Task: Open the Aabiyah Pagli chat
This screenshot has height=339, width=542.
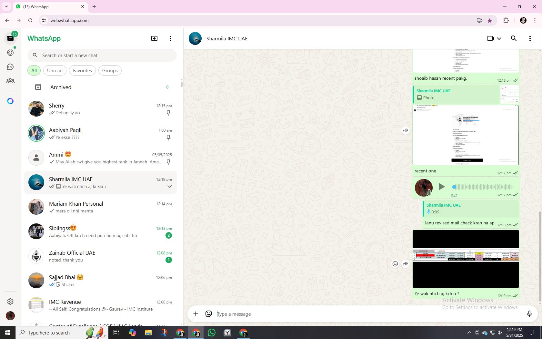Action: [x=101, y=133]
